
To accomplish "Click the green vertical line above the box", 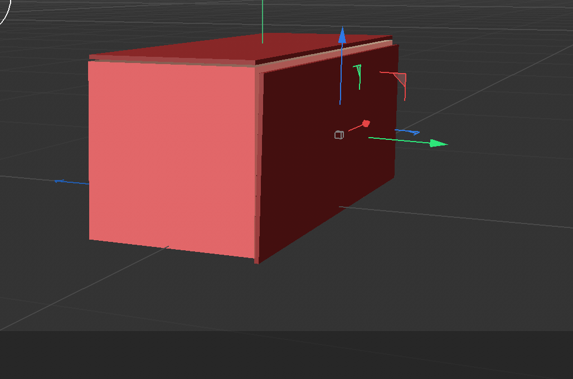I will click(262, 22).
